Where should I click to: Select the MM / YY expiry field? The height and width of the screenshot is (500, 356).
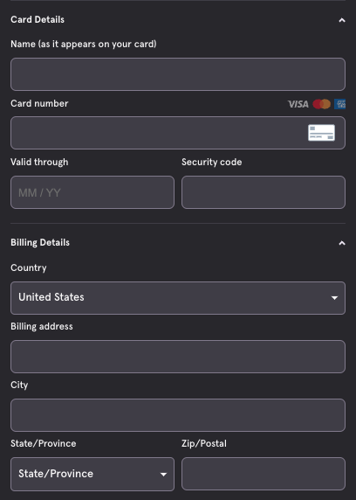click(x=92, y=192)
